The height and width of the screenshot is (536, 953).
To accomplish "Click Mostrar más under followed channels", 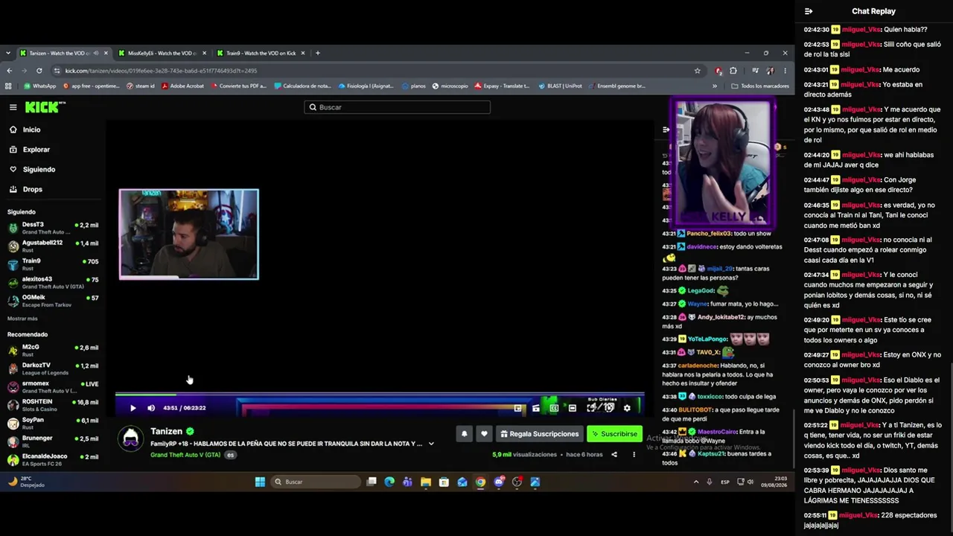I will tap(22, 319).
